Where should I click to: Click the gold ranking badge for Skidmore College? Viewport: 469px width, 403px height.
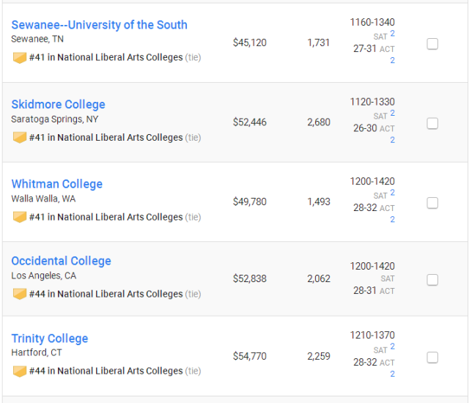click(20, 138)
